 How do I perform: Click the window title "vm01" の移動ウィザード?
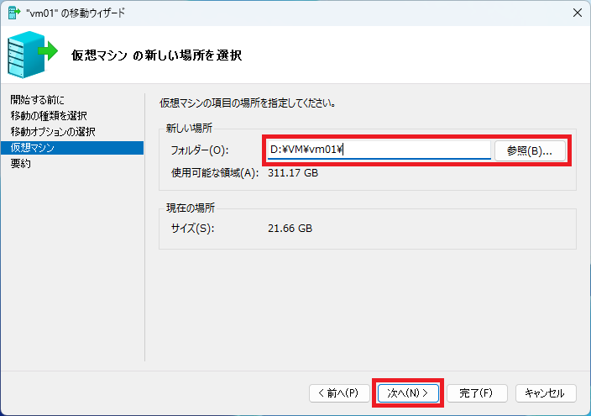pos(76,13)
